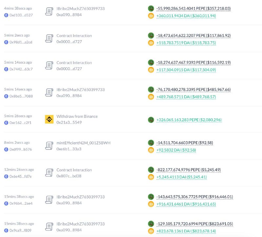Viewport: 262px width, 237px height.
Task: Open contract address 0x21a3...5549
Action: pyautogui.click(x=69, y=122)
